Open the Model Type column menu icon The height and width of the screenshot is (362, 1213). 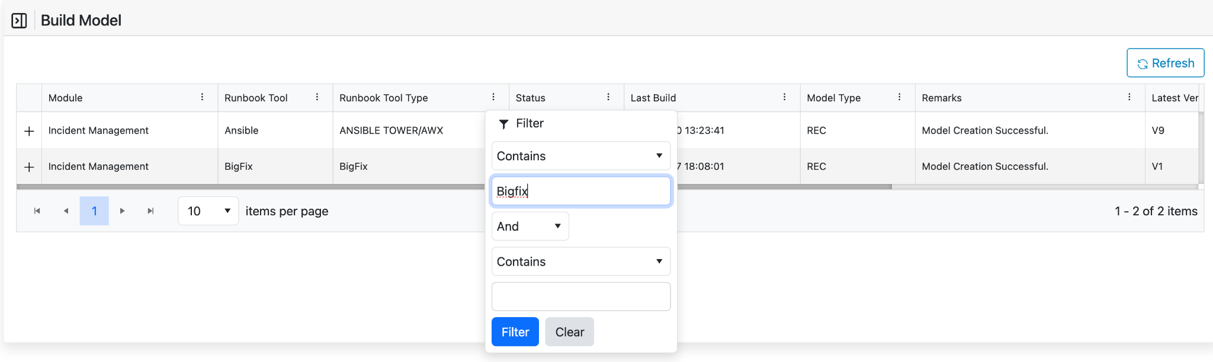(899, 97)
